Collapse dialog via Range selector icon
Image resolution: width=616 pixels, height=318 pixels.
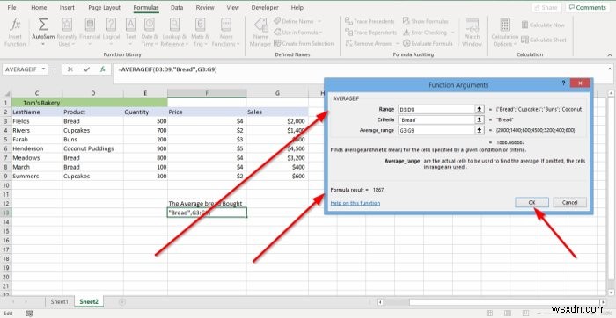coord(480,110)
